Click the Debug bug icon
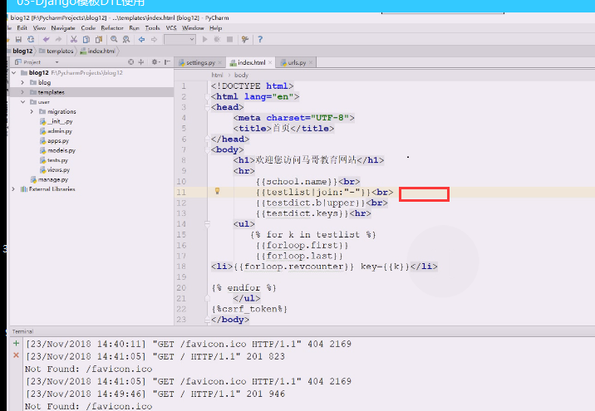 (x=217, y=39)
